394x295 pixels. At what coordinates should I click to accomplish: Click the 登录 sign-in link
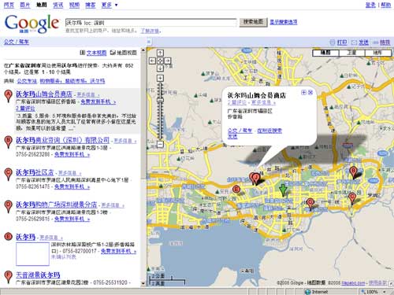[x=370, y=5]
